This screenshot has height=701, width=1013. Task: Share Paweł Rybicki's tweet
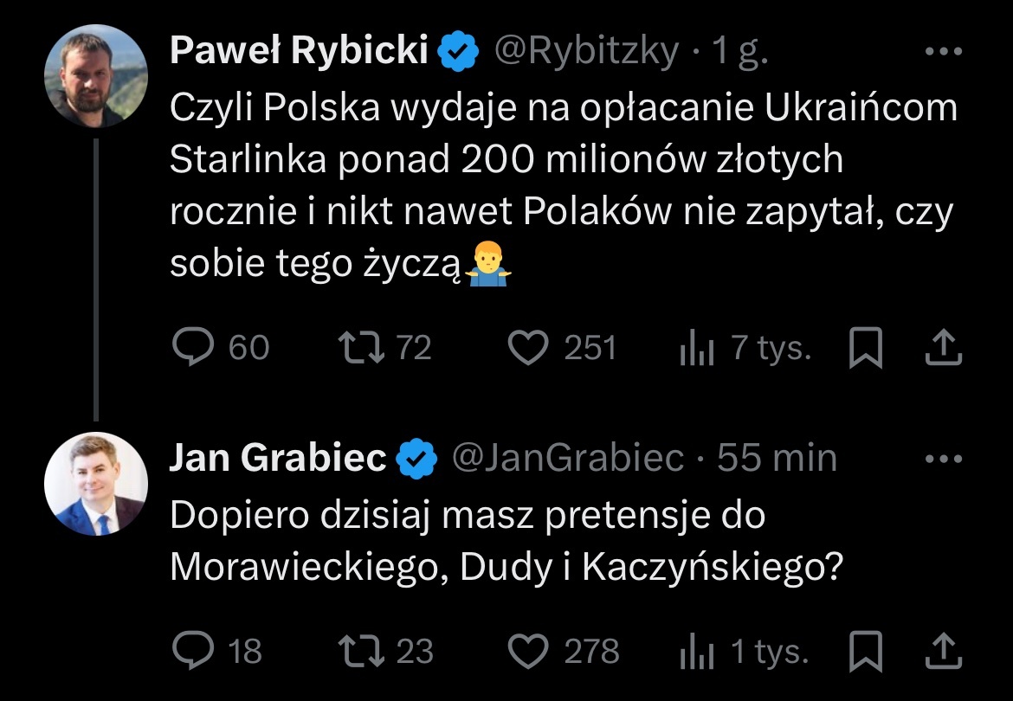pos(944,348)
